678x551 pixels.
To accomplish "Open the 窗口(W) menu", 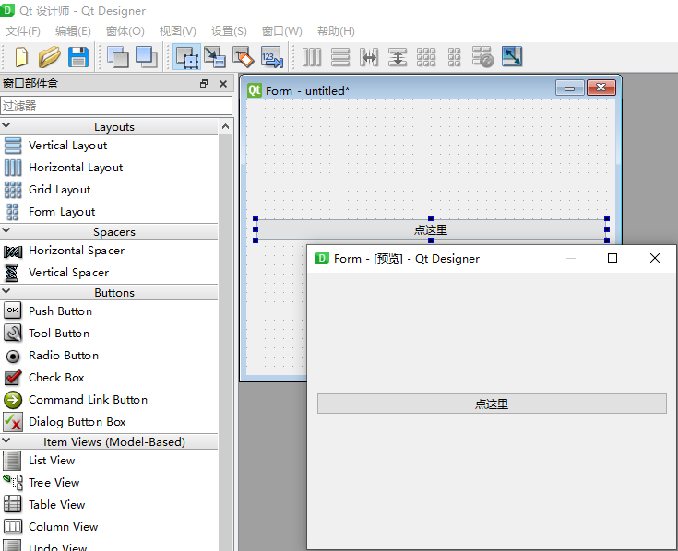I will click(x=282, y=31).
